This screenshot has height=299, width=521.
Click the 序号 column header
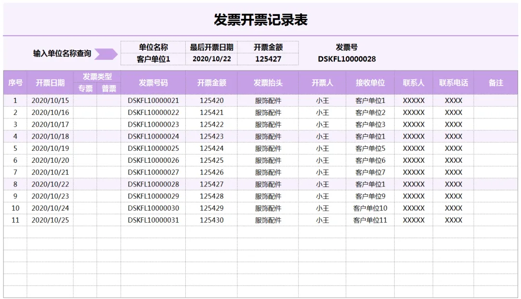[x=15, y=83]
